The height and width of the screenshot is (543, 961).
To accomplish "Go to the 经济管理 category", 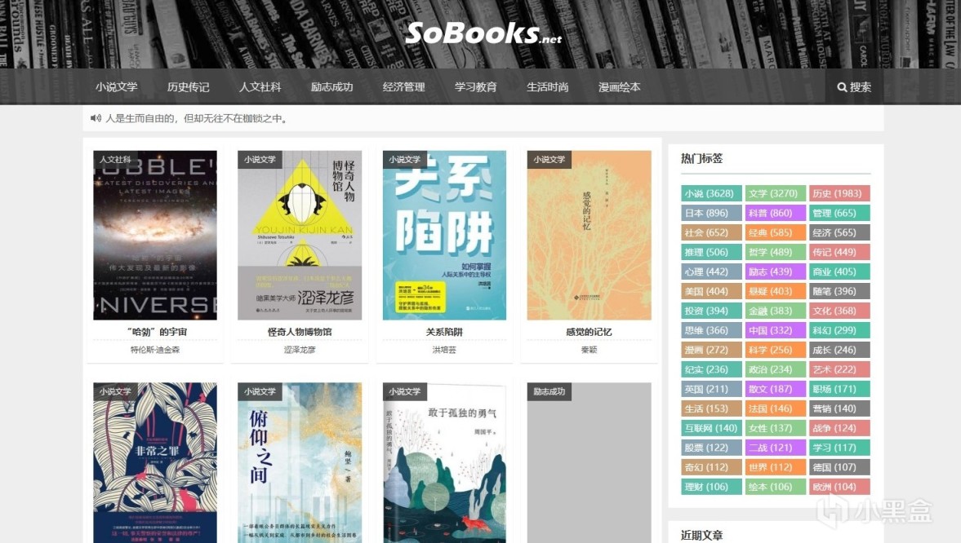I will tap(404, 87).
